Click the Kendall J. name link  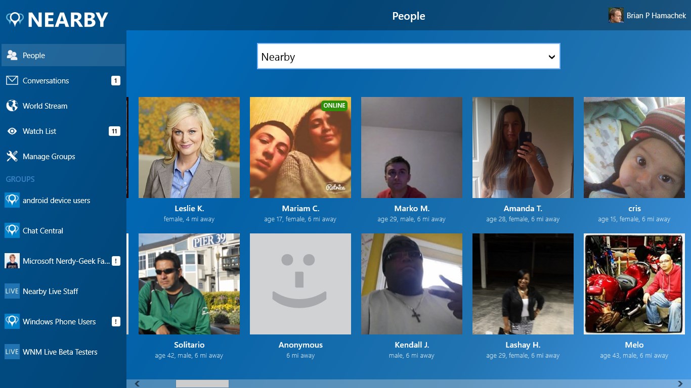click(x=412, y=345)
